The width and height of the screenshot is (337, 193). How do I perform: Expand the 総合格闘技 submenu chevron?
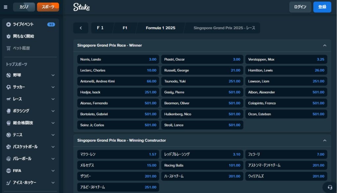pos(53,123)
